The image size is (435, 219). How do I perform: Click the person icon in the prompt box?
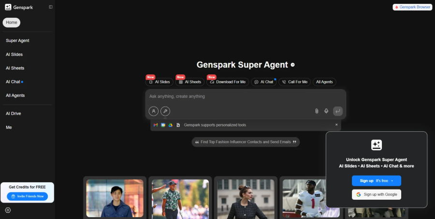[x=153, y=111]
